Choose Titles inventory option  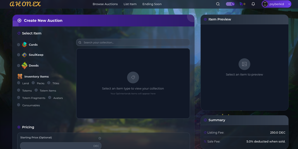click(49, 83)
